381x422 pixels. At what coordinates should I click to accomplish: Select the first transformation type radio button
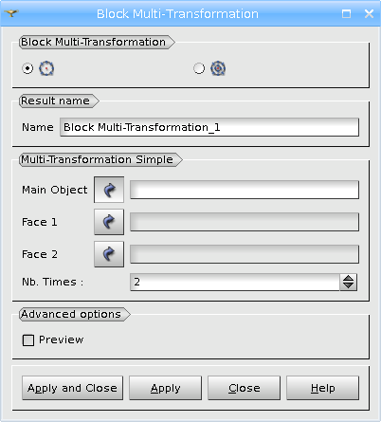pyautogui.click(x=27, y=68)
